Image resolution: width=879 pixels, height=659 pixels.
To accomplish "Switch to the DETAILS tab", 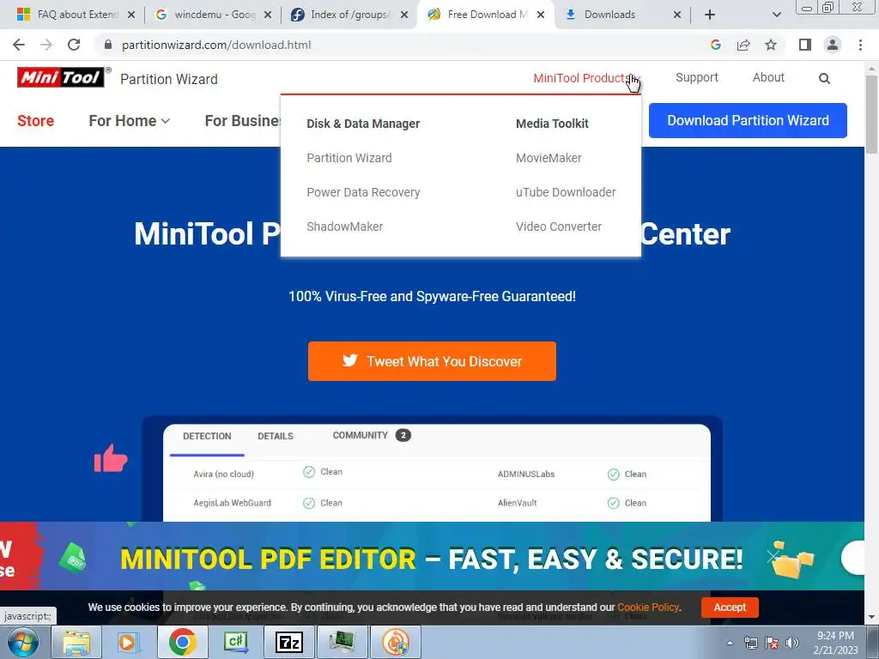I will pos(276,436).
